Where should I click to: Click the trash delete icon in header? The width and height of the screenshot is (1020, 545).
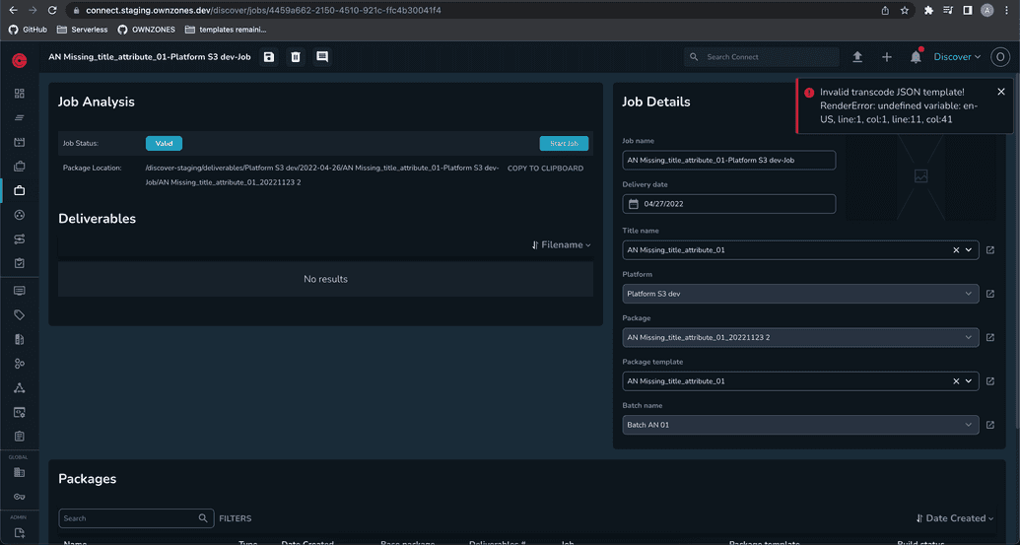coord(296,57)
